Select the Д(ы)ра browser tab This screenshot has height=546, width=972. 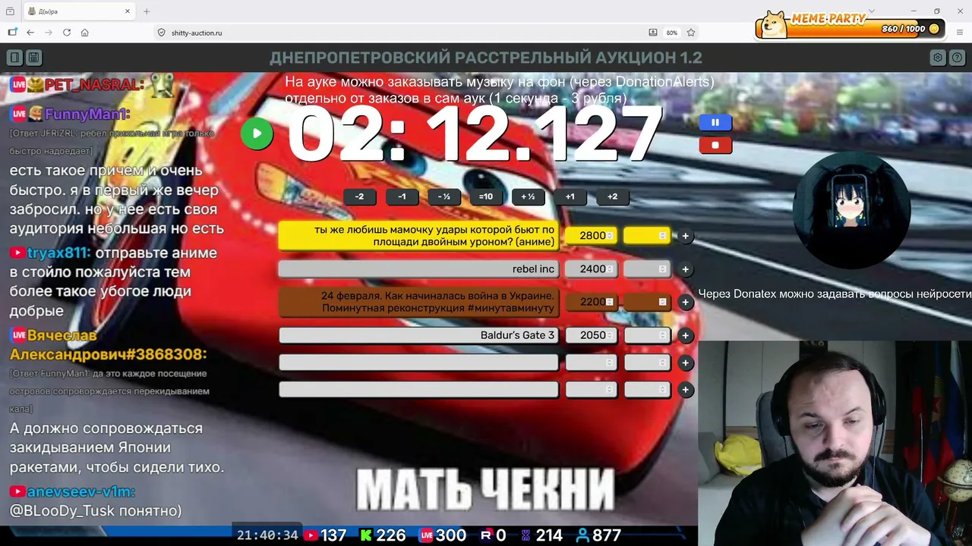pos(79,11)
